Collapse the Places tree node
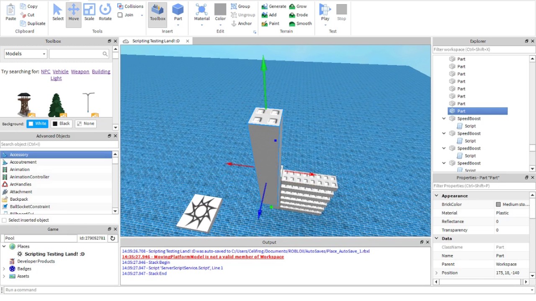The height and width of the screenshot is (301, 536). (5, 247)
